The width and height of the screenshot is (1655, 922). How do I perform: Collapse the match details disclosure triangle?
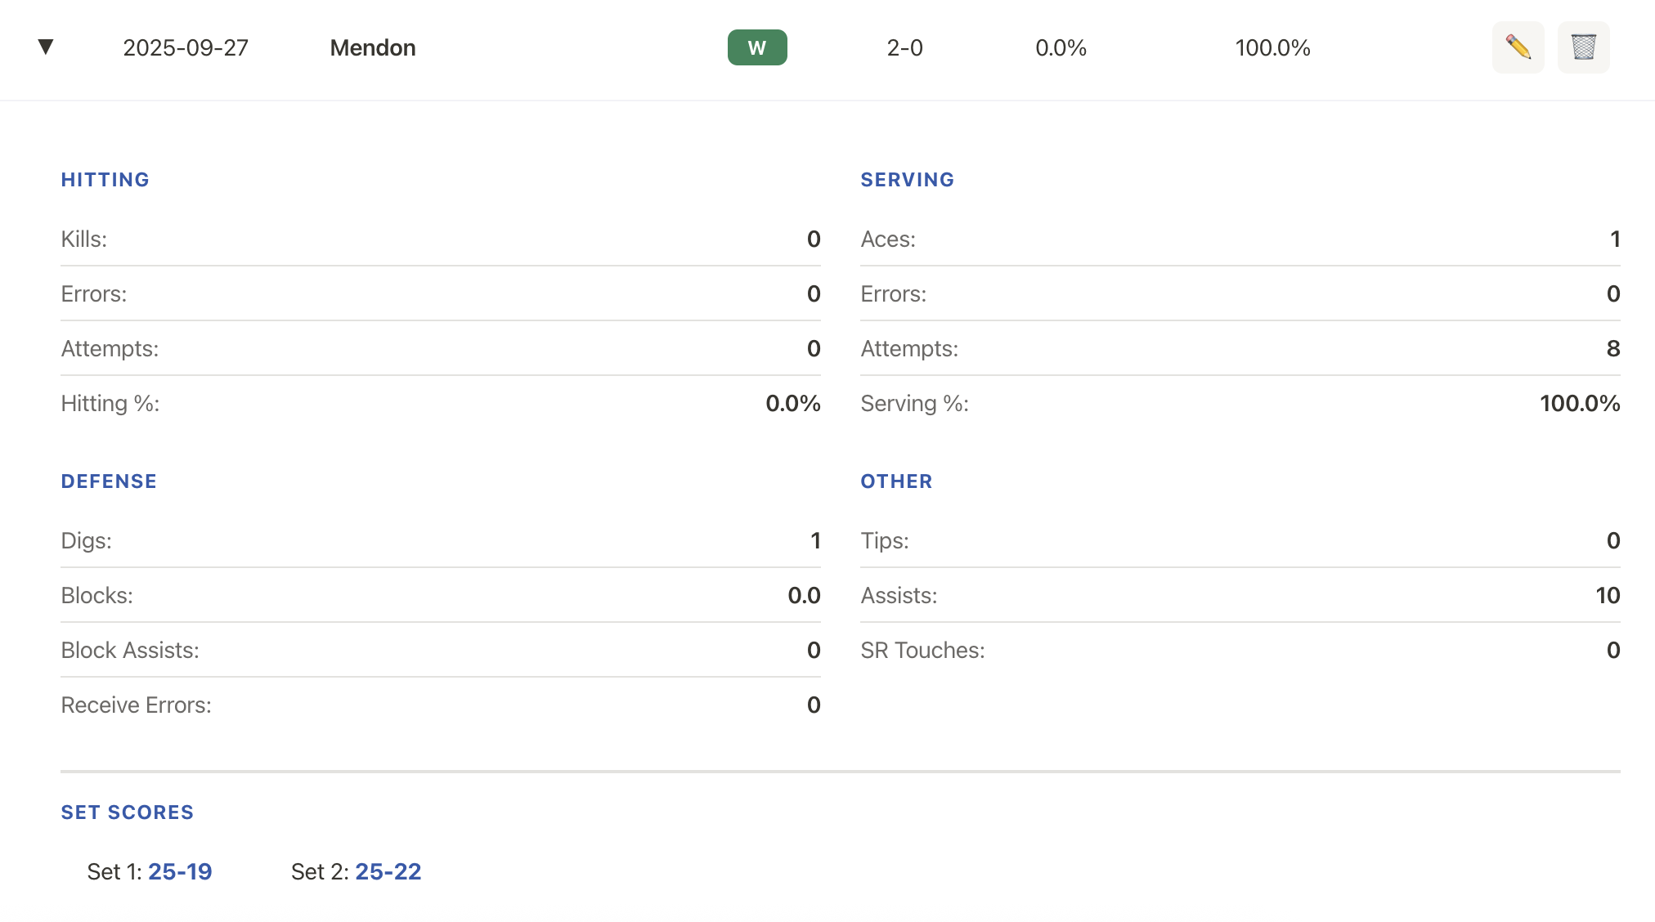[47, 47]
